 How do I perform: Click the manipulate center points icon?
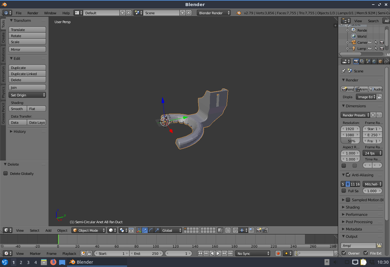(x=131, y=230)
